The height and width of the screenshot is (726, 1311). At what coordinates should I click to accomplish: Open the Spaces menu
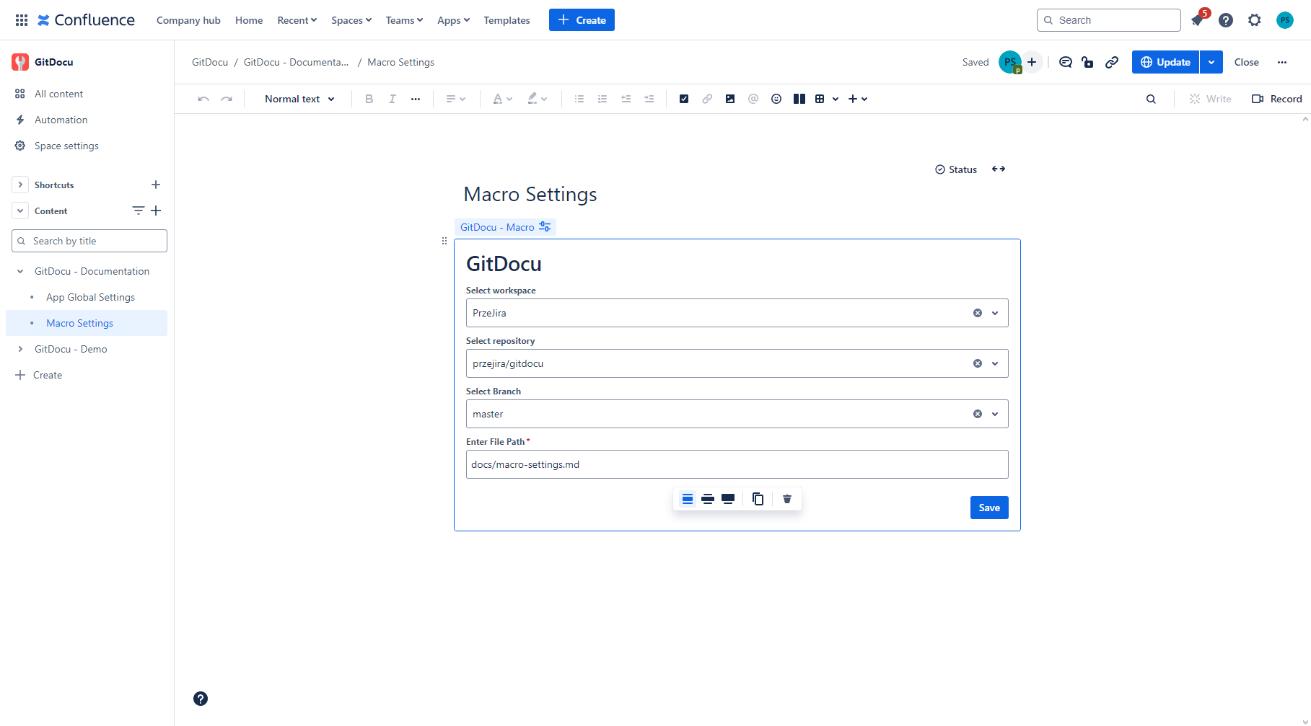tap(351, 20)
